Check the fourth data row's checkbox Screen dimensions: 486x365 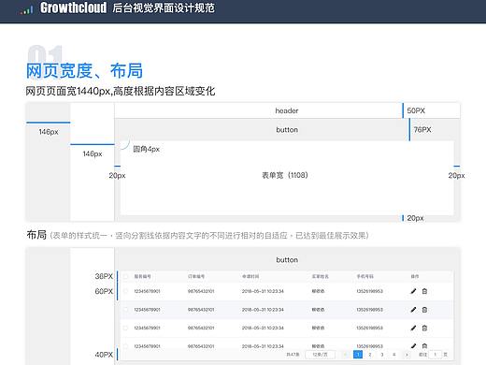tap(125, 346)
